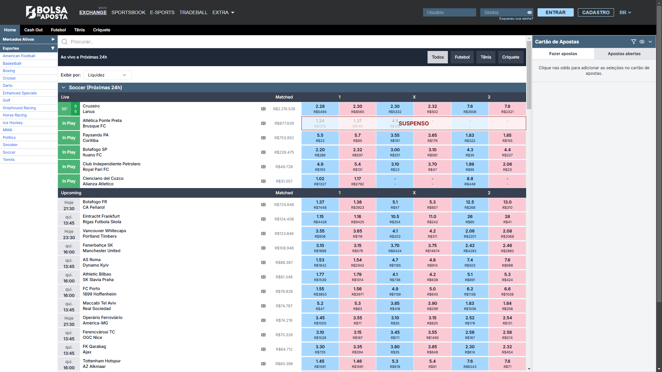This screenshot has height=372, width=662.
Task: Filter events by Todos button
Action: click(438, 57)
